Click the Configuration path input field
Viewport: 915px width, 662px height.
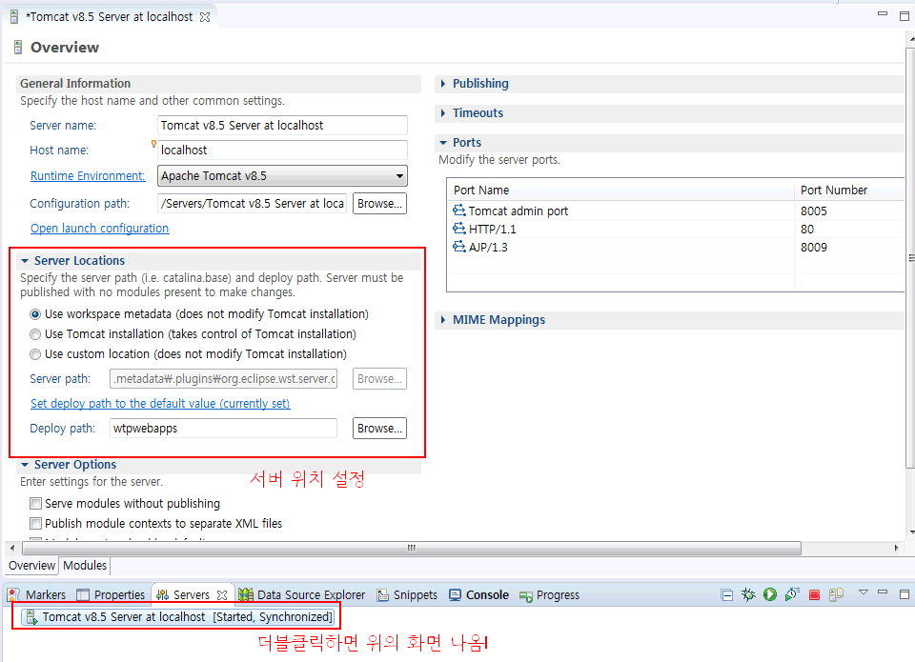252,204
